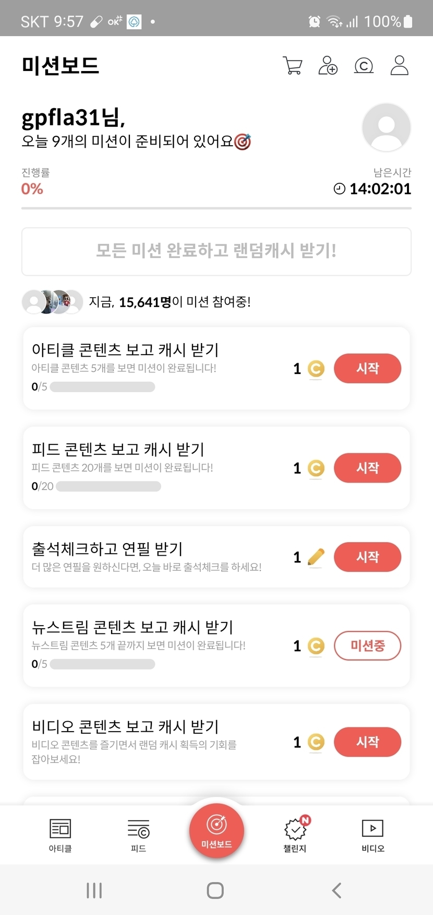Tap the Android home navigation button
The image size is (433, 915).
215,890
